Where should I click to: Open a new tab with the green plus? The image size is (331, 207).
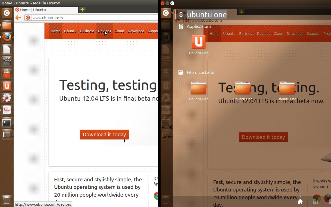coord(82,10)
